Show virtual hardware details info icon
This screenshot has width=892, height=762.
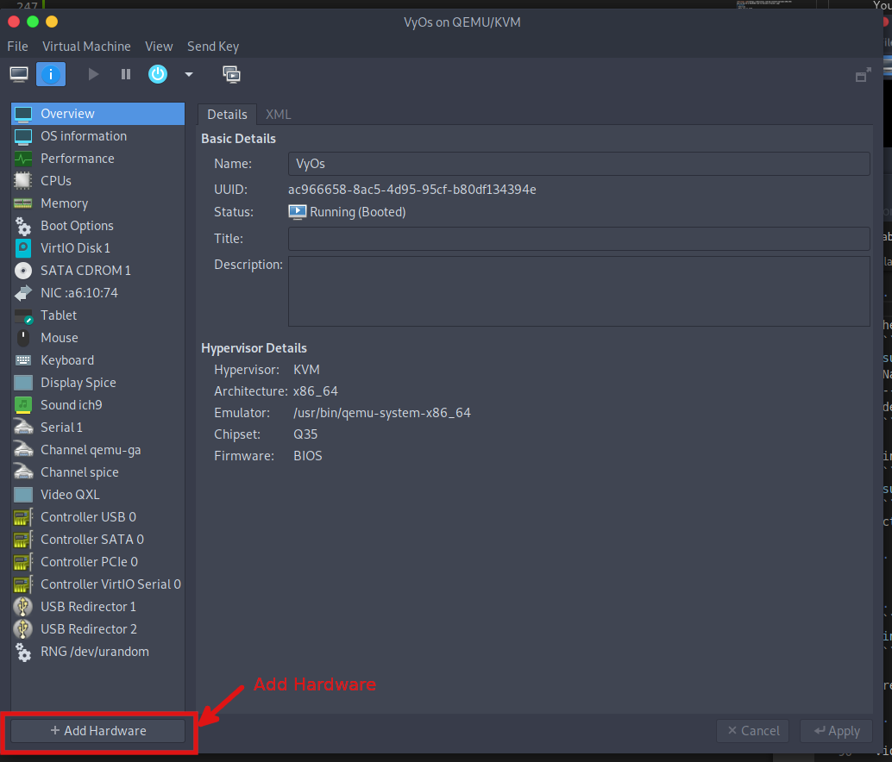51,74
